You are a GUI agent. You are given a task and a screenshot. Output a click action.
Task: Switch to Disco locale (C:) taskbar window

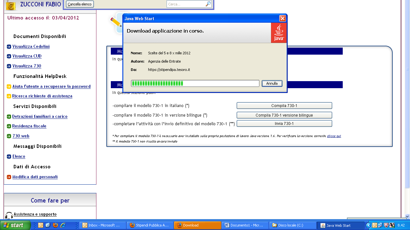[x=292, y=225]
